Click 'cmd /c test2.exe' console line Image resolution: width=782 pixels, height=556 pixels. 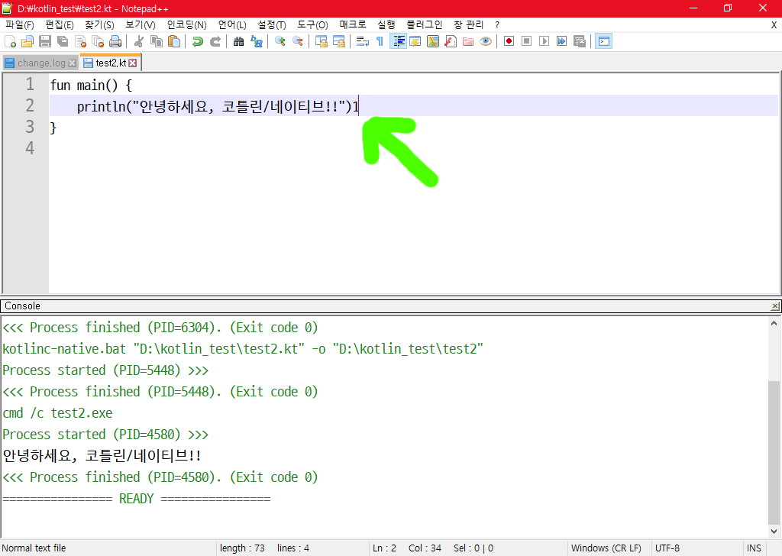pyautogui.click(x=57, y=413)
